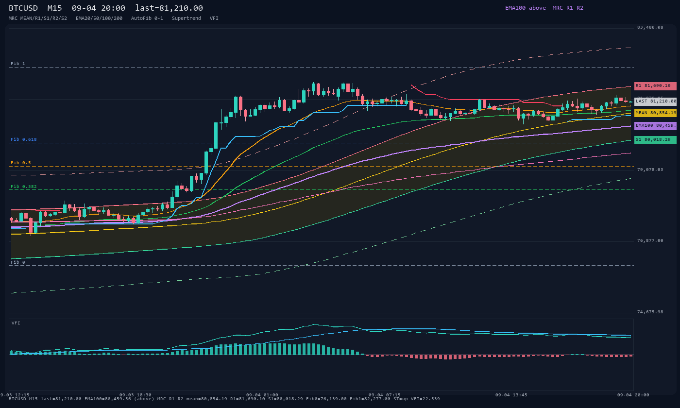Click the MRC MEAN/R1/S1/R2/S2 indicator label
The height and width of the screenshot is (408, 680).
pos(38,18)
